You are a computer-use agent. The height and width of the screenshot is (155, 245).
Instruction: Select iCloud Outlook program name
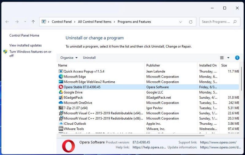point(75,124)
